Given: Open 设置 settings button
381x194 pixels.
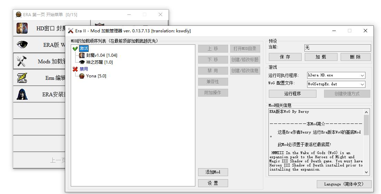Looking at the screenshot, I should pos(213,183).
